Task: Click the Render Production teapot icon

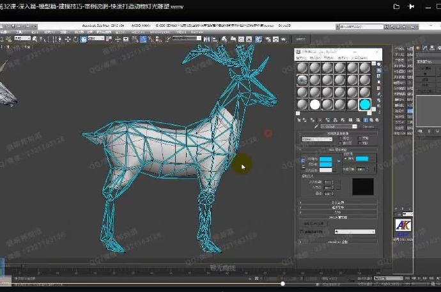Action: [284, 40]
